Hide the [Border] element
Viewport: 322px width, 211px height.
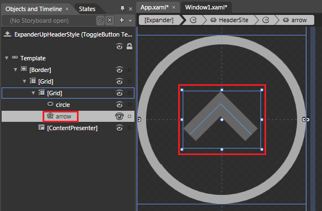click(x=120, y=70)
